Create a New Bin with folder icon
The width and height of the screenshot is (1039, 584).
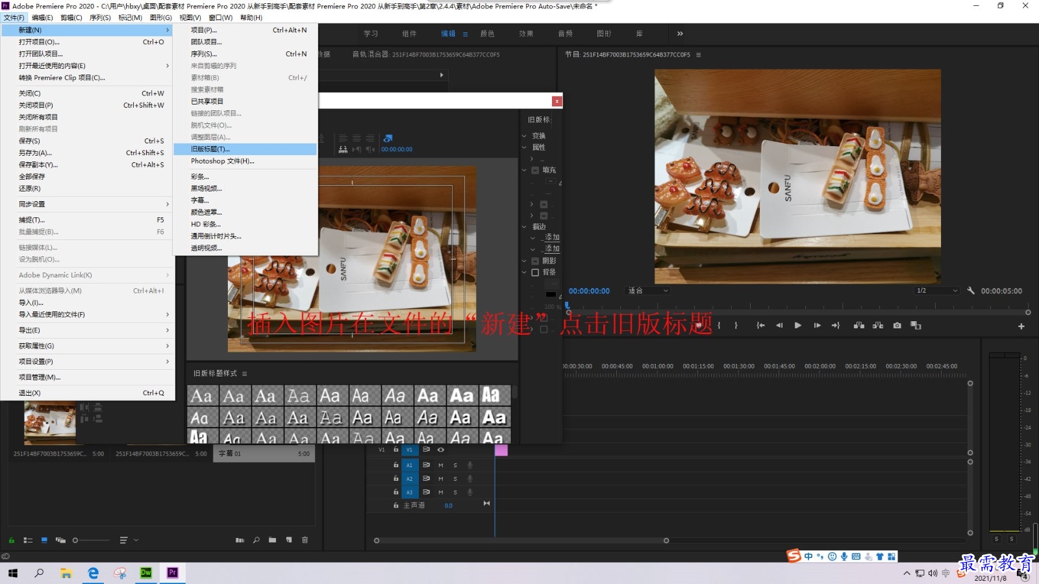tap(272, 540)
